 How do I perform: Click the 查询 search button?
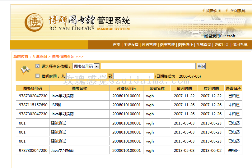tap(201, 66)
